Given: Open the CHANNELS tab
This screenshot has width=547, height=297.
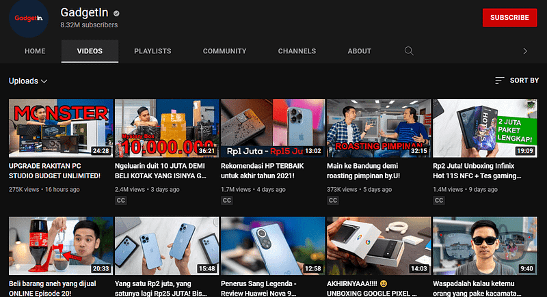Looking at the screenshot, I should (297, 51).
